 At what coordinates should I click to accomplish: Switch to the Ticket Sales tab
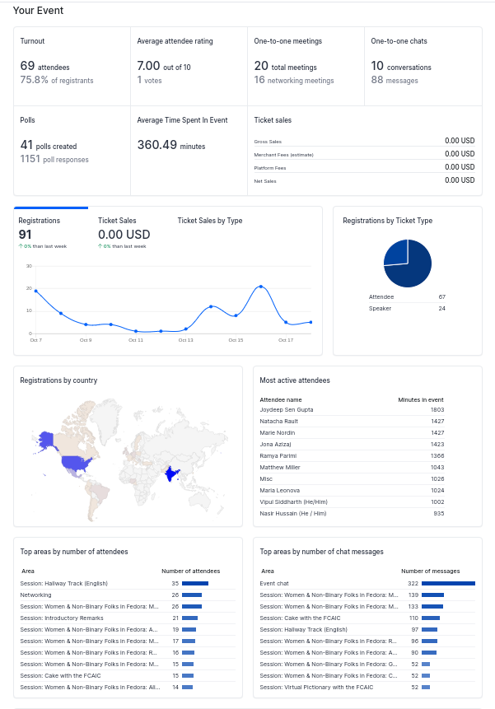(x=124, y=232)
